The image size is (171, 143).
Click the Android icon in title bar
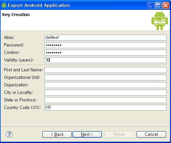[x=4, y=5]
